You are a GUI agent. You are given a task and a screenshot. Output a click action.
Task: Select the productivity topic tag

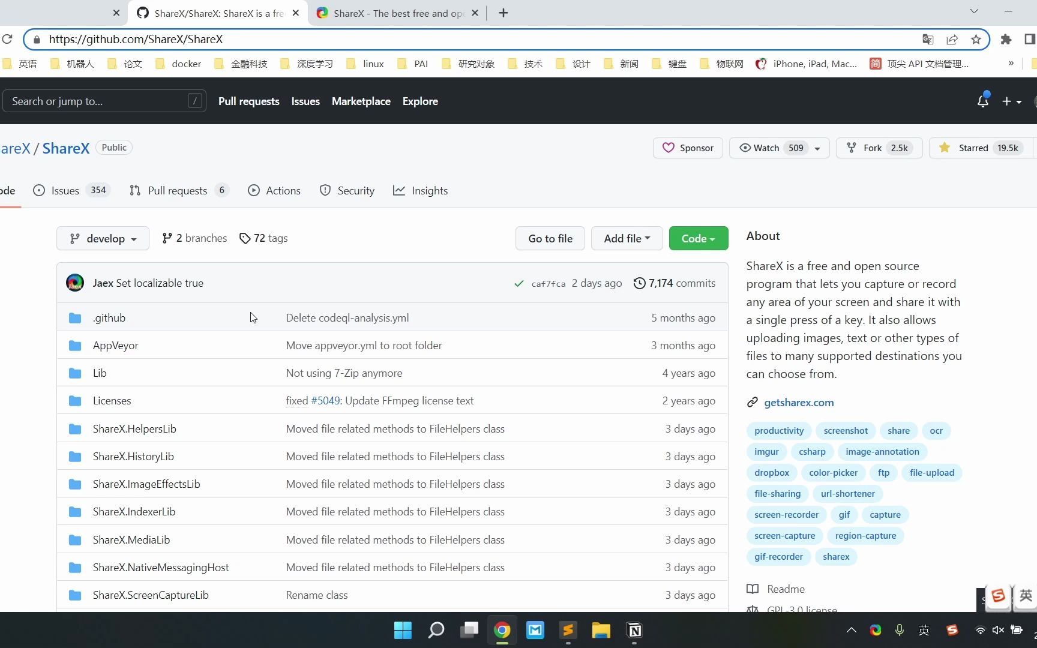[x=779, y=430]
